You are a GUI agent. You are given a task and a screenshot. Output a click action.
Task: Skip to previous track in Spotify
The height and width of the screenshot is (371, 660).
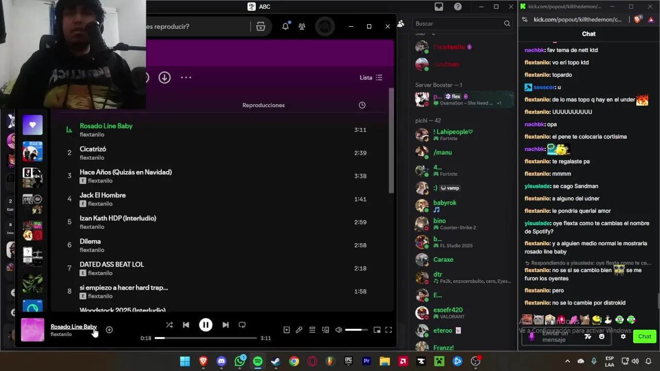(x=186, y=325)
